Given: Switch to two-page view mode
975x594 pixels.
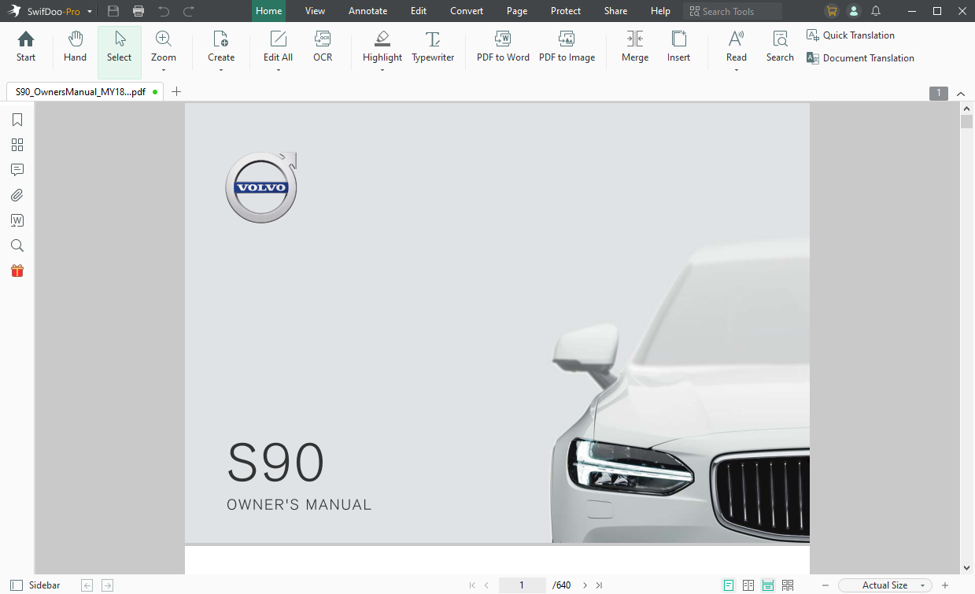Looking at the screenshot, I should pos(748,585).
